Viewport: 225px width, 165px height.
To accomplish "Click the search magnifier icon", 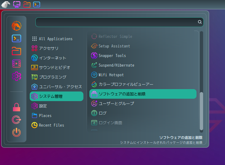I will 199,22.
